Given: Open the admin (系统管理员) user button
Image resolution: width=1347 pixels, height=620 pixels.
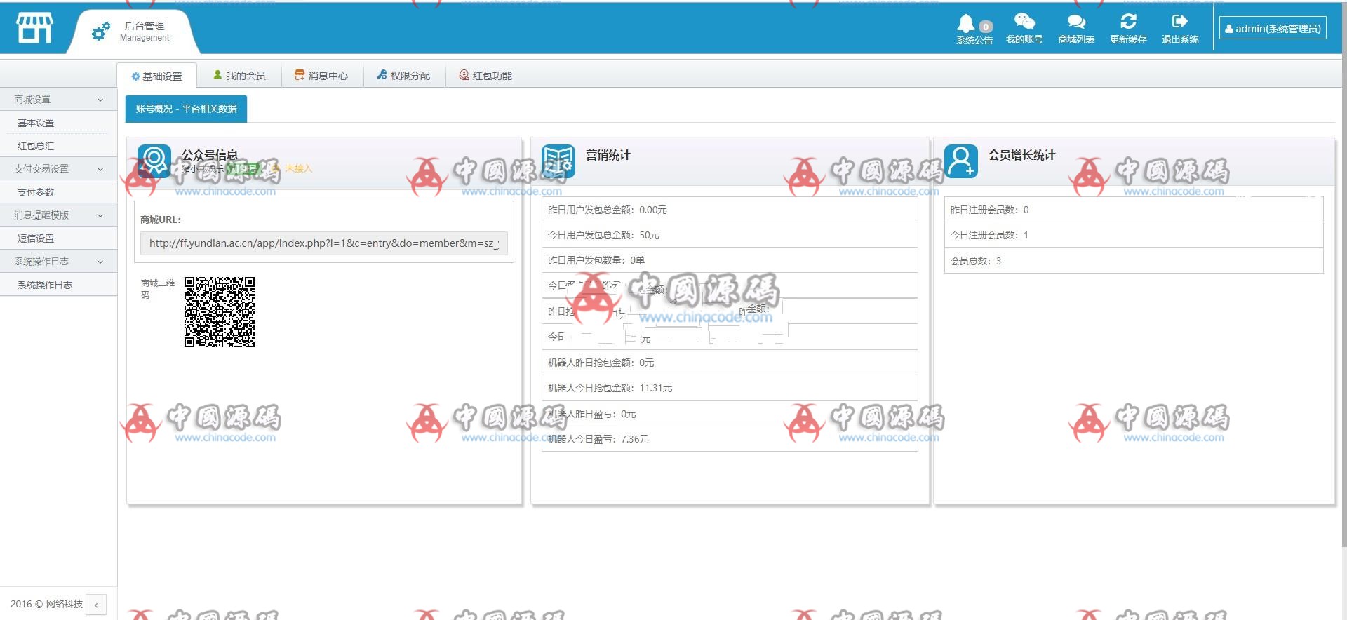Looking at the screenshot, I should click(x=1273, y=28).
